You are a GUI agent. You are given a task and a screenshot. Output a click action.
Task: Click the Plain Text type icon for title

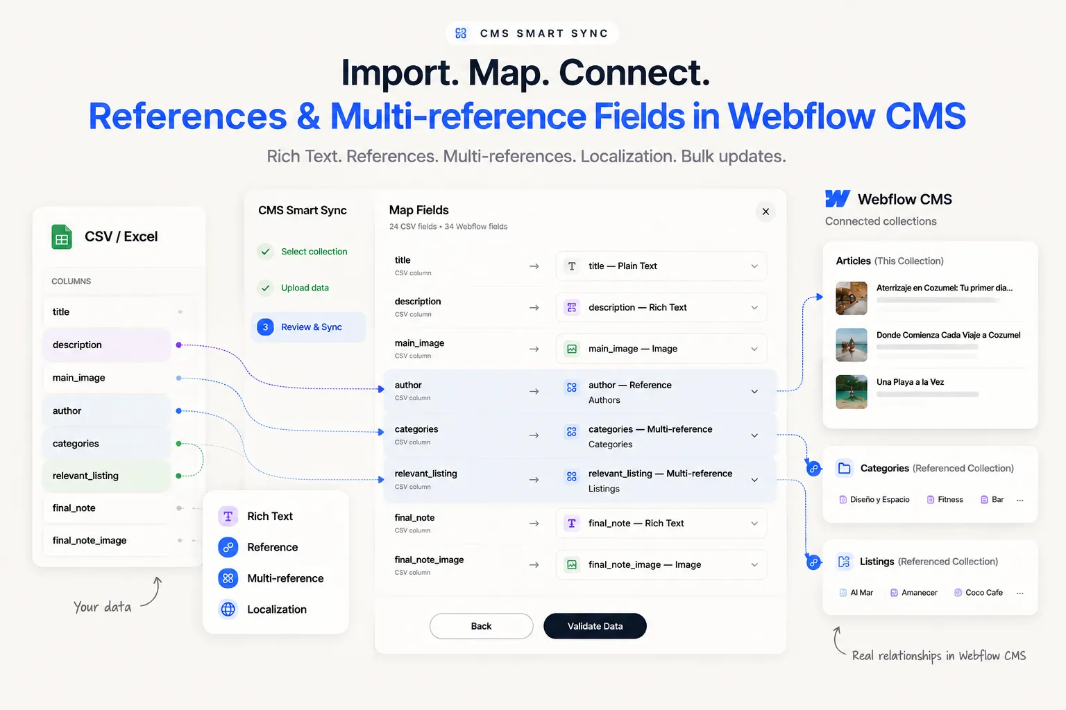click(x=572, y=266)
